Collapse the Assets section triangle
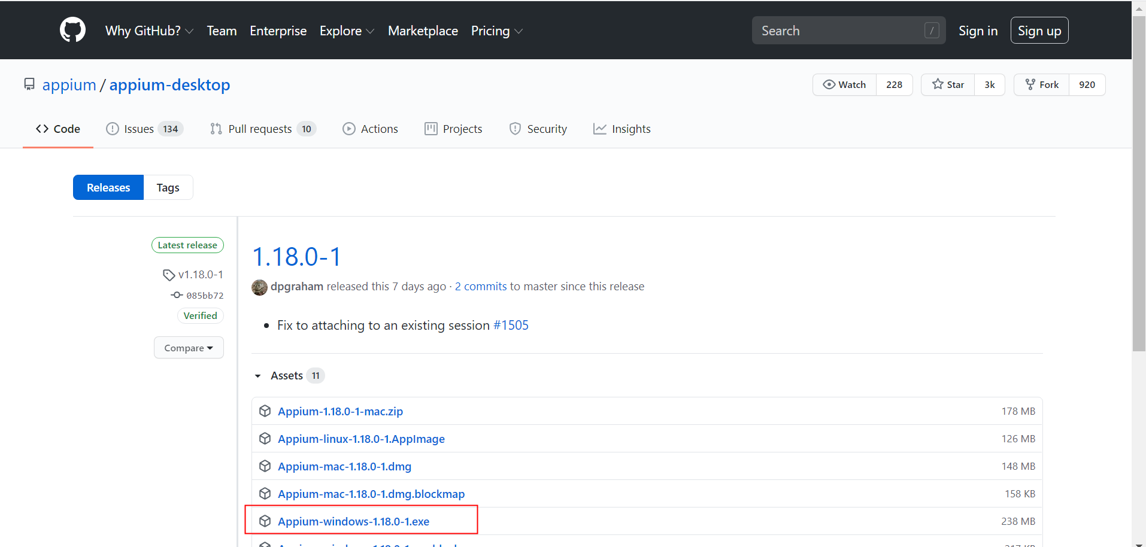Screen dimensions: 1146x547 (257, 376)
